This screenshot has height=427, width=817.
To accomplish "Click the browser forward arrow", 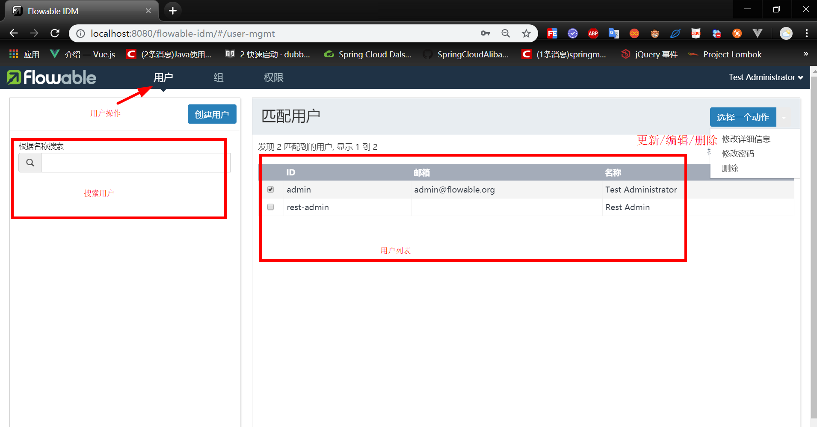I will [x=34, y=33].
